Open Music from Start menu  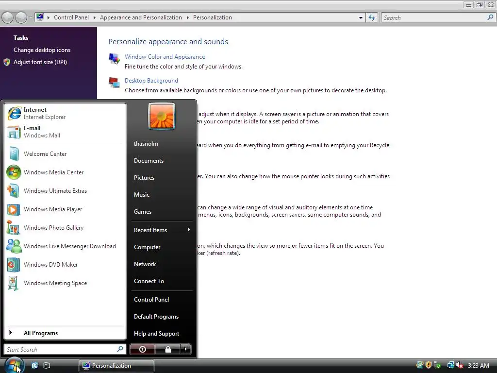click(141, 195)
